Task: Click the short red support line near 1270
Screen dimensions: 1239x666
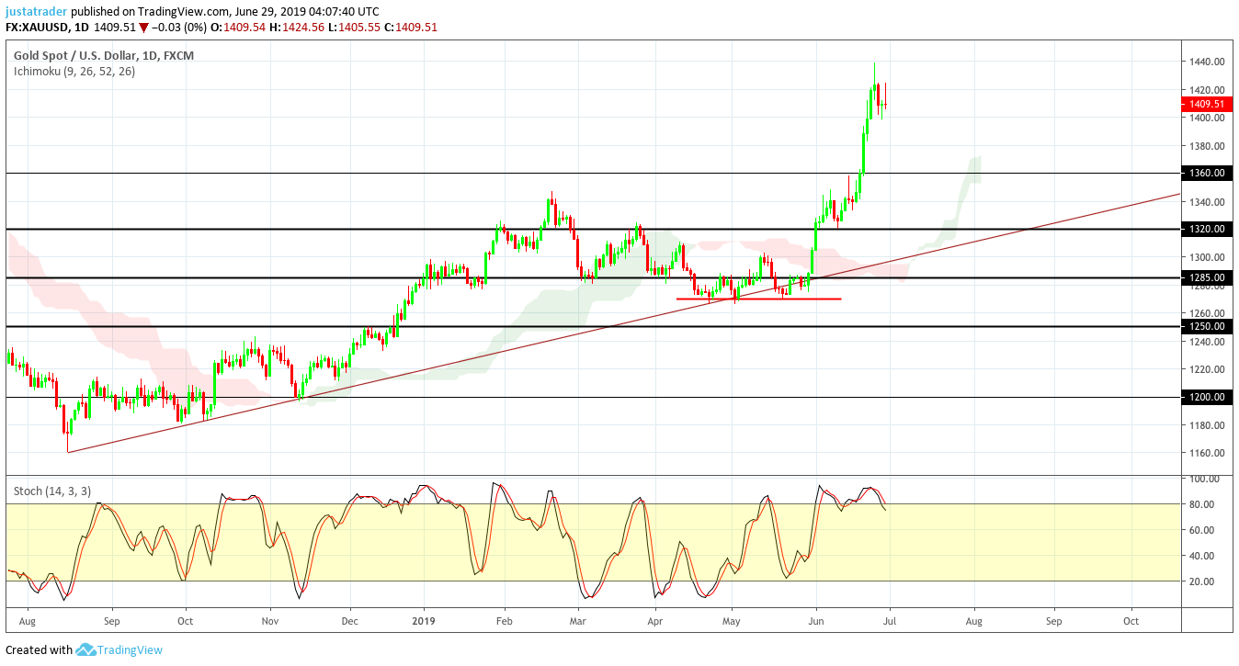Action: (x=758, y=299)
